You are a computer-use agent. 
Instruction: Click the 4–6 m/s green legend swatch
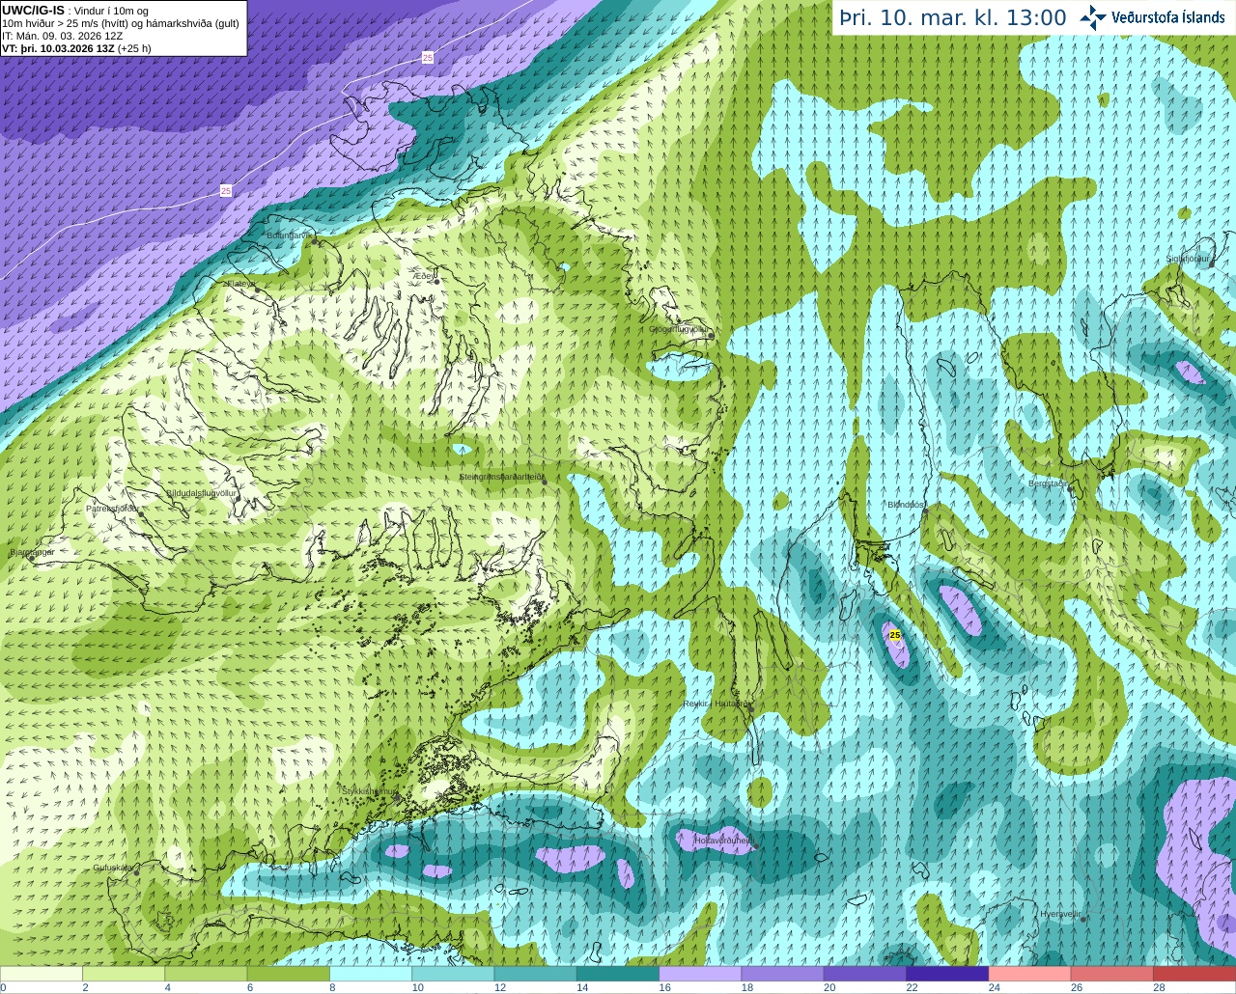point(206,974)
